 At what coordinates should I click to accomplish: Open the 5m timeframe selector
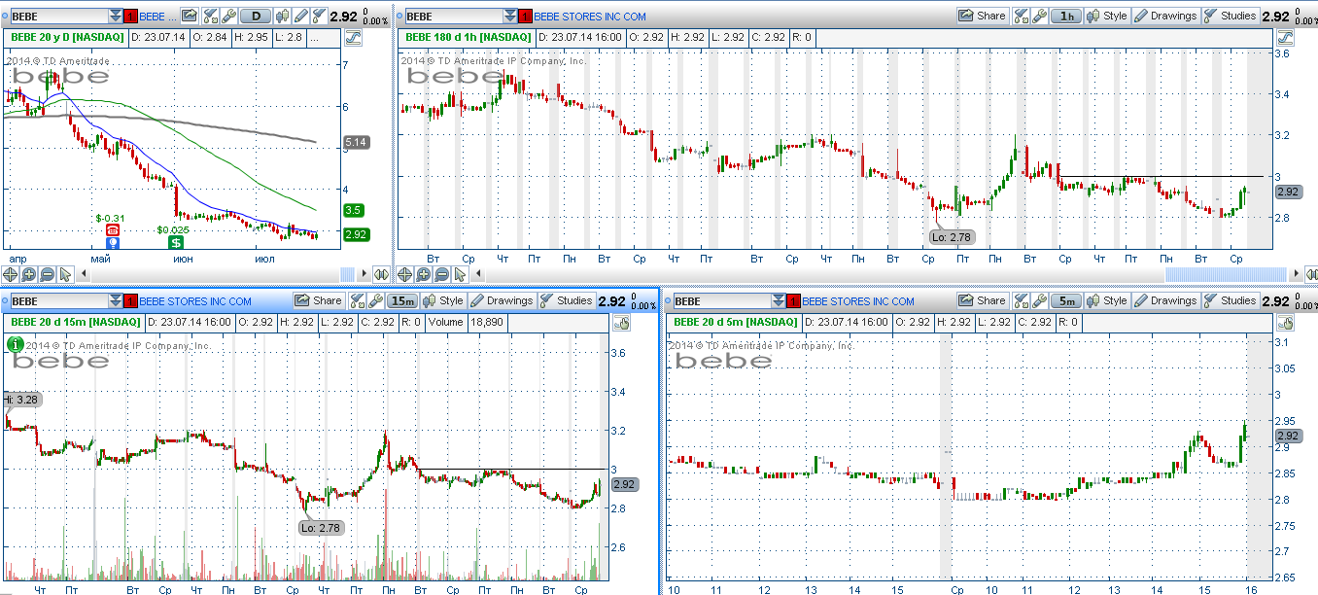click(x=1066, y=300)
